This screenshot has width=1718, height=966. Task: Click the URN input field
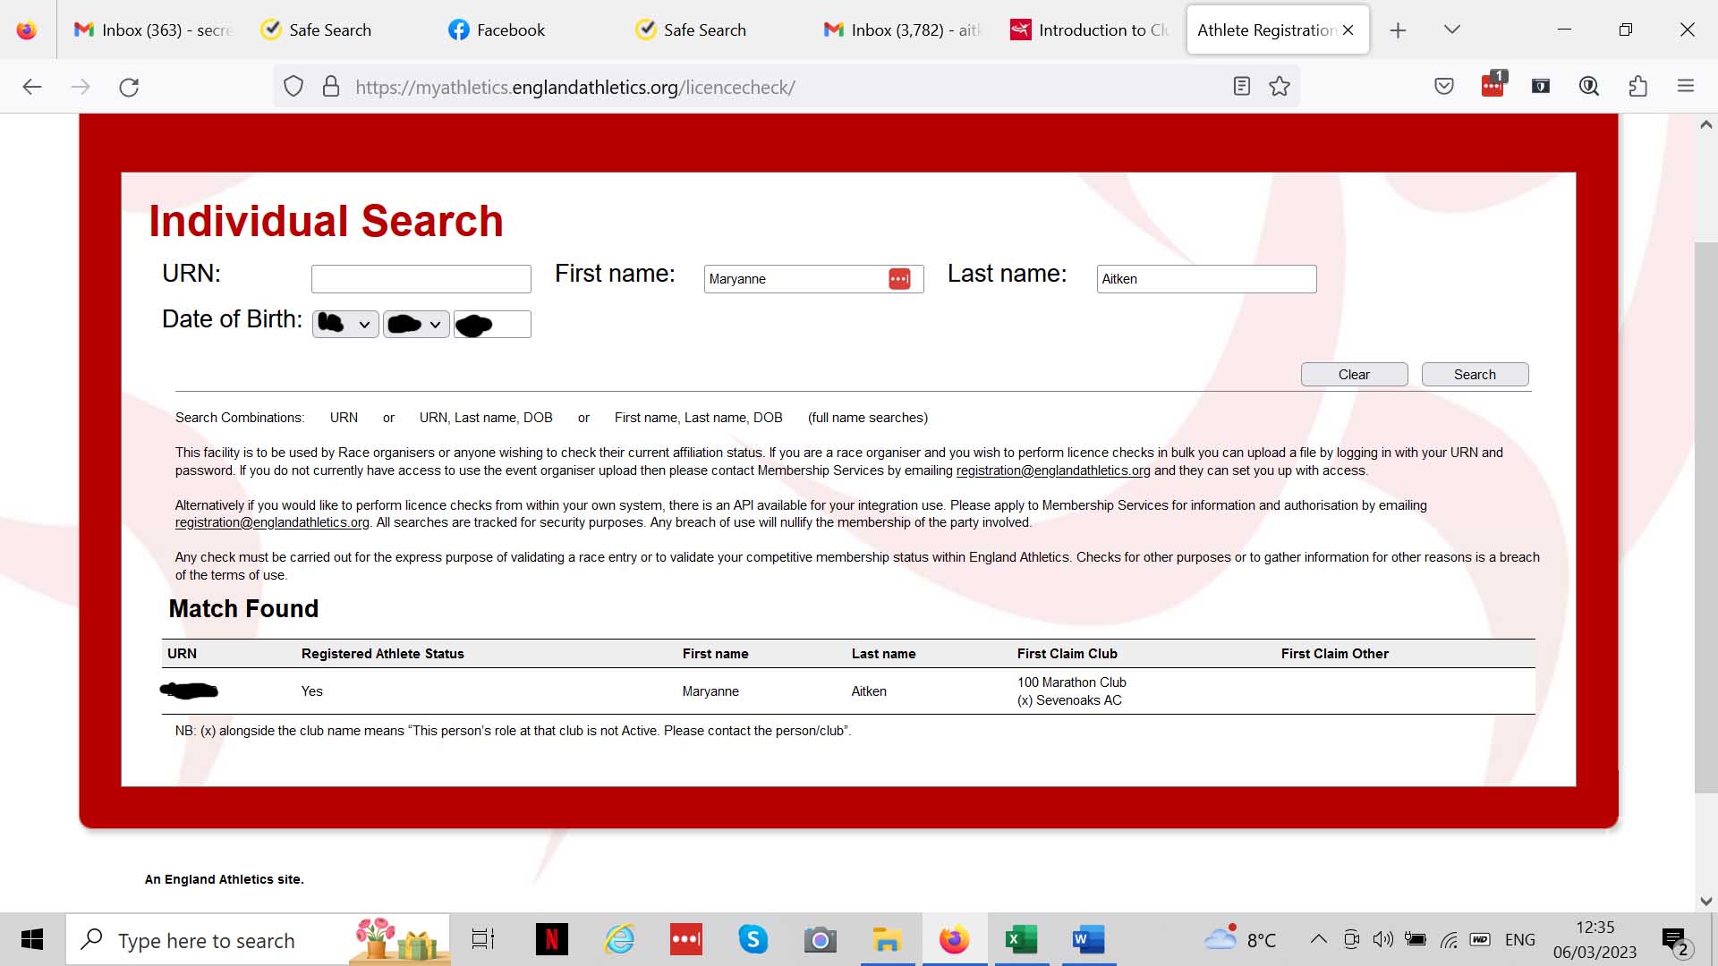point(421,279)
